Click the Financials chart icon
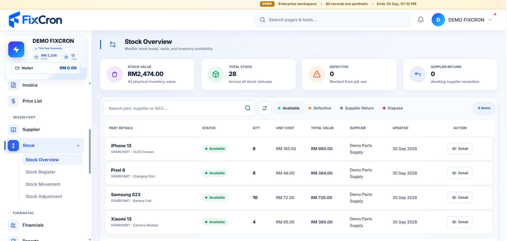 click(13, 225)
